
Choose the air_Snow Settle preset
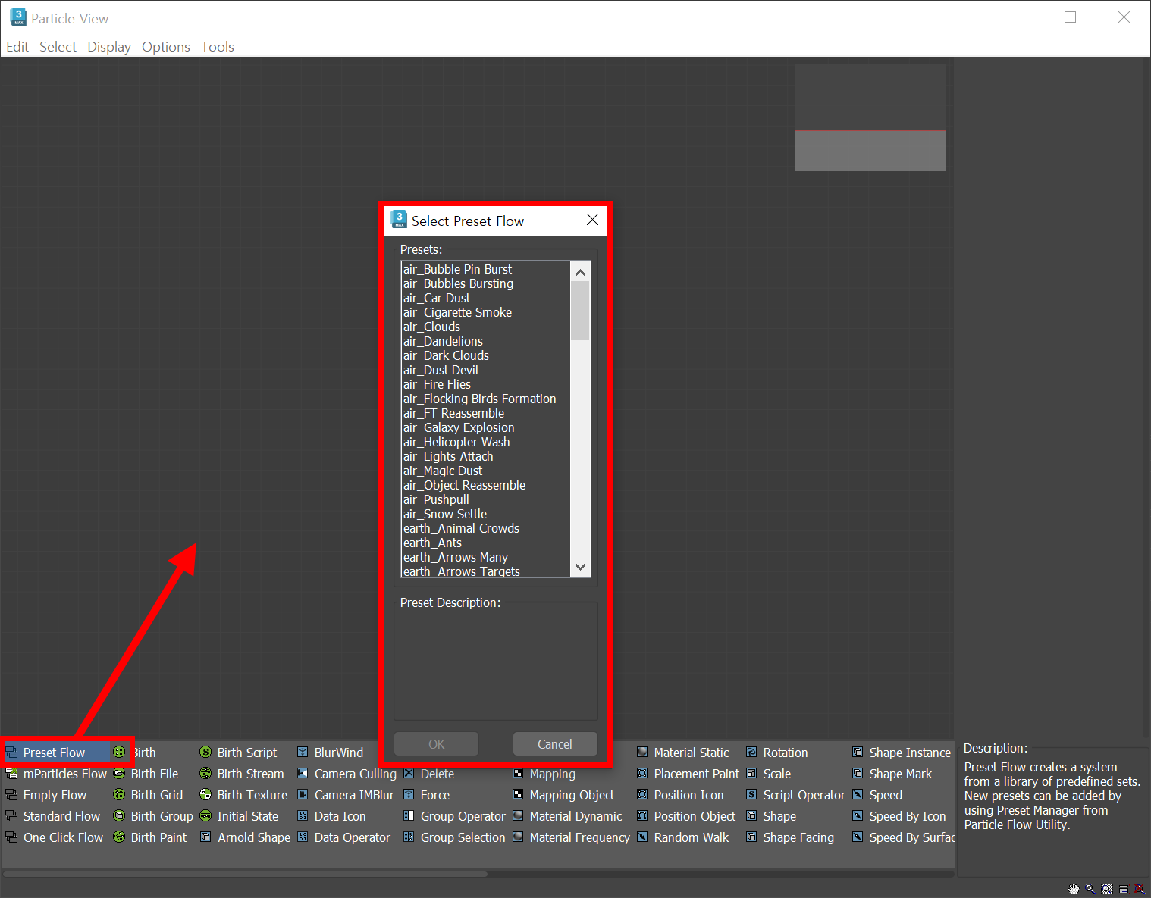click(x=445, y=514)
